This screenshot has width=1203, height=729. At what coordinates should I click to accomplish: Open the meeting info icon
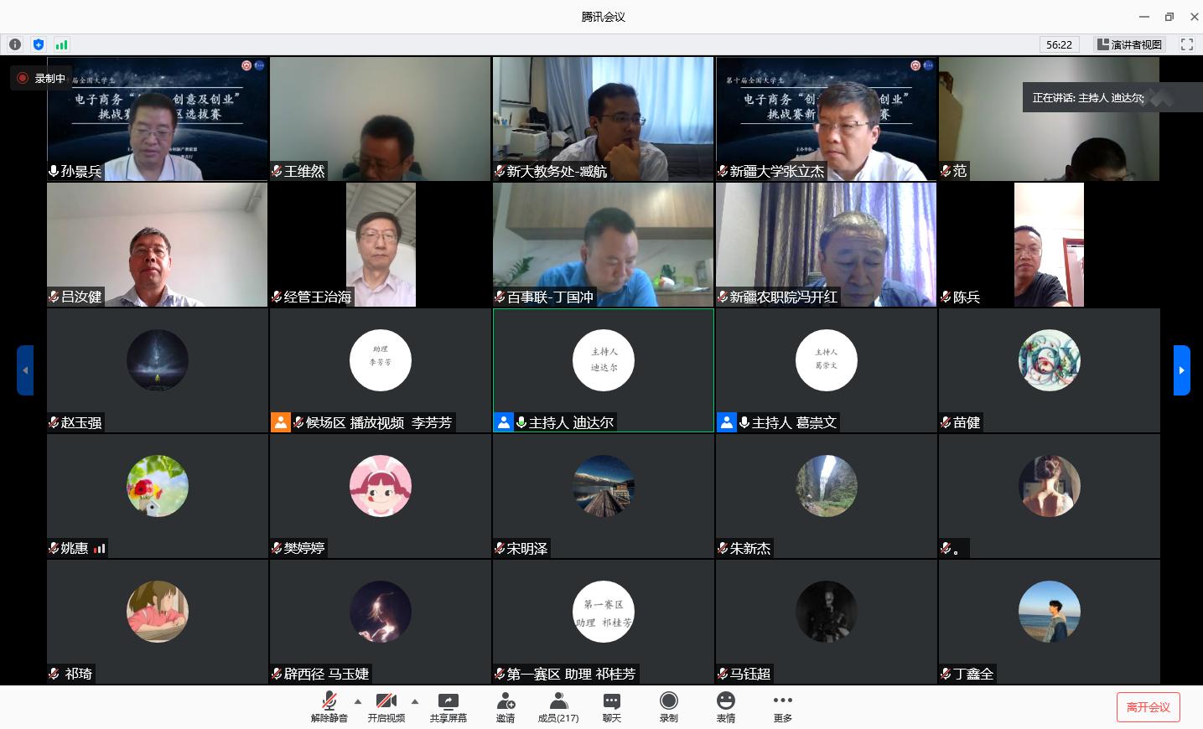click(x=15, y=44)
